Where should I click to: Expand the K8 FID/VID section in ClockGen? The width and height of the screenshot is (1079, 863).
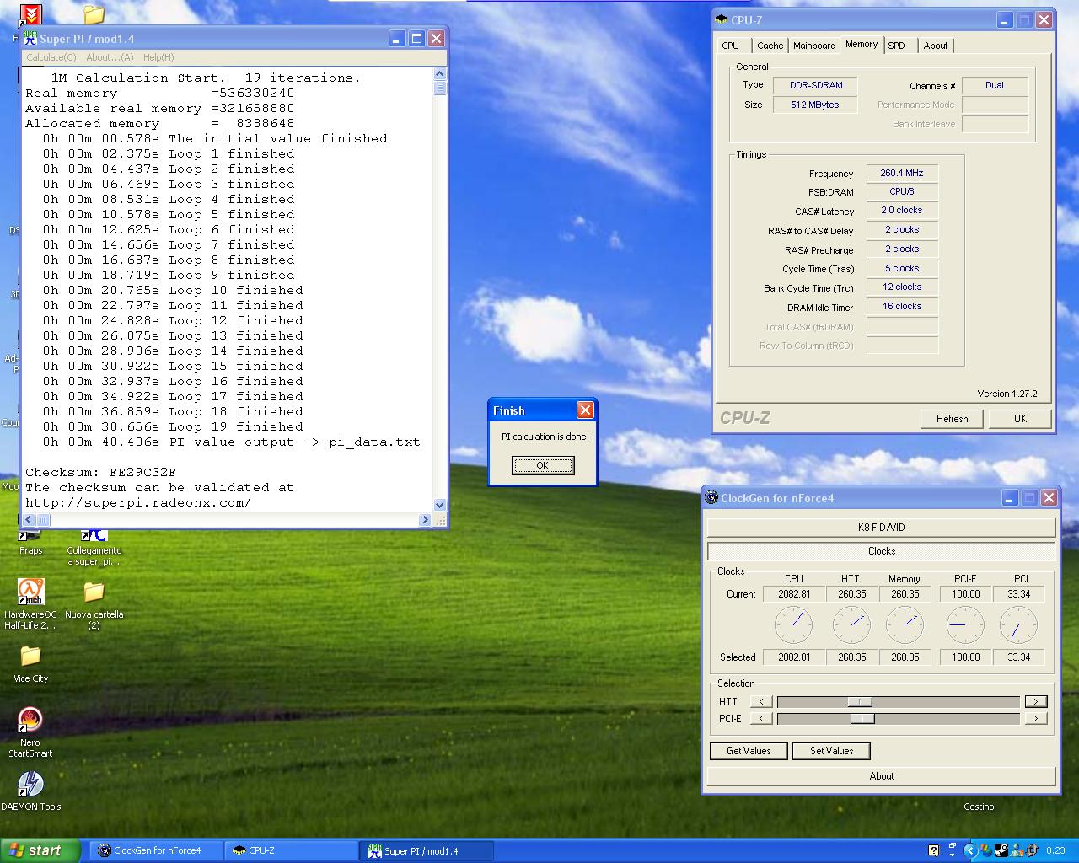(x=881, y=528)
